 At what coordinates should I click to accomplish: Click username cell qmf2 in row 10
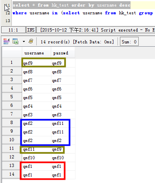point(36,140)
